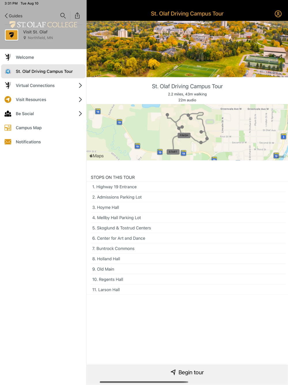Tap the 22m audio duration text
Viewport: 288px width, 385px height.
(187, 100)
